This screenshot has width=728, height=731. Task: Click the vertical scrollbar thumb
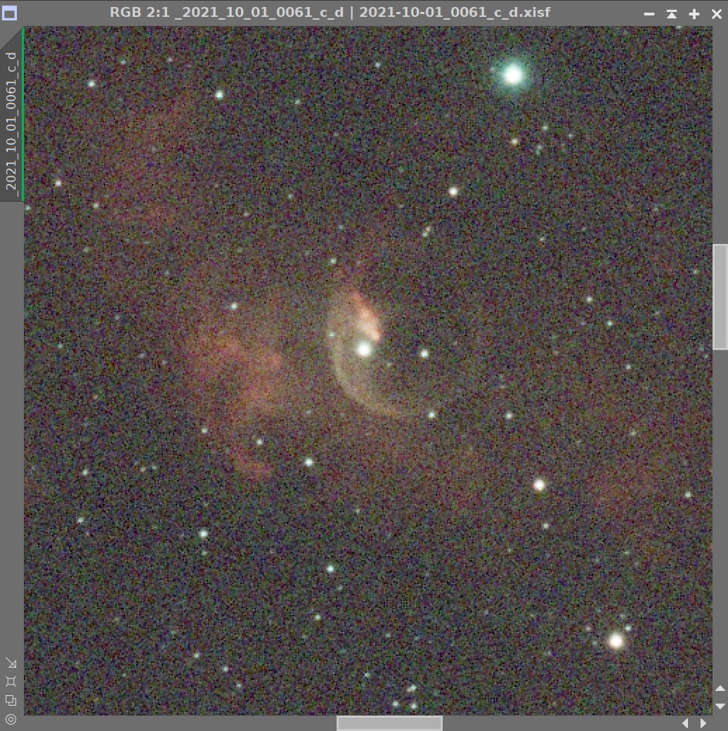[x=720, y=297]
